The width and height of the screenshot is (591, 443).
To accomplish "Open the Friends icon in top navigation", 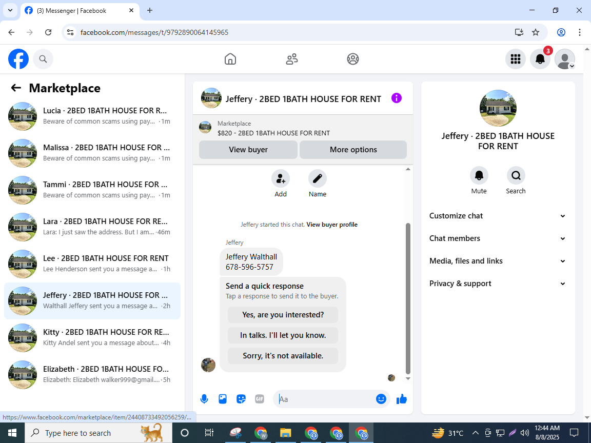I will tap(292, 59).
